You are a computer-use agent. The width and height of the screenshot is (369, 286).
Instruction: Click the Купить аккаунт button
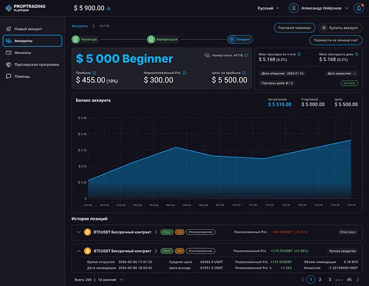point(340,28)
